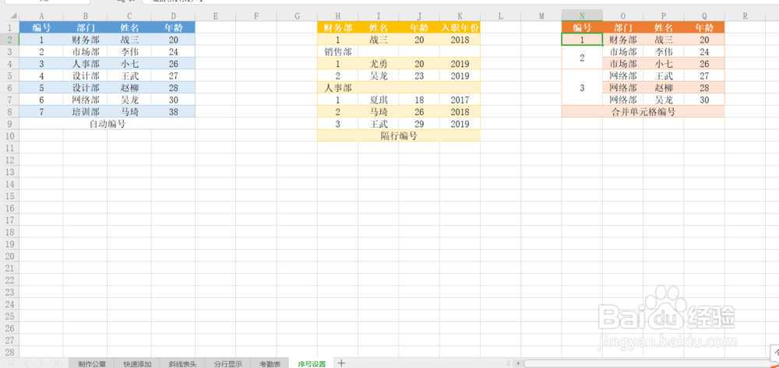Select 赵柳 in column P
Image resolution: width=779 pixels, height=368 pixels.
(x=663, y=88)
